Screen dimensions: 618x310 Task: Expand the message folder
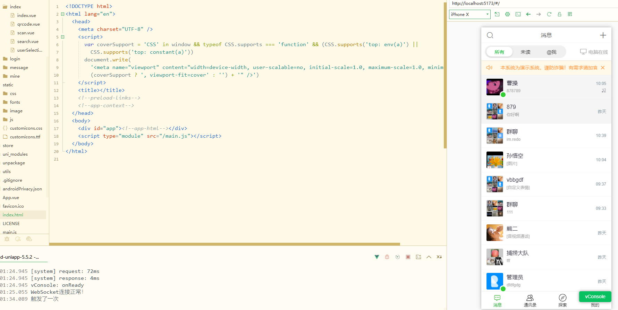(15, 68)
